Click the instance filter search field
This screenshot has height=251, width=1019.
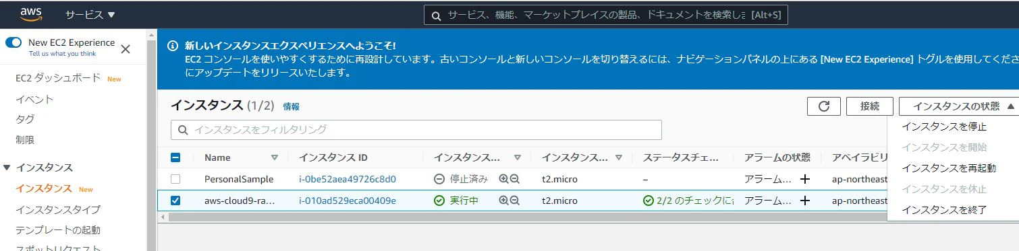416,130
